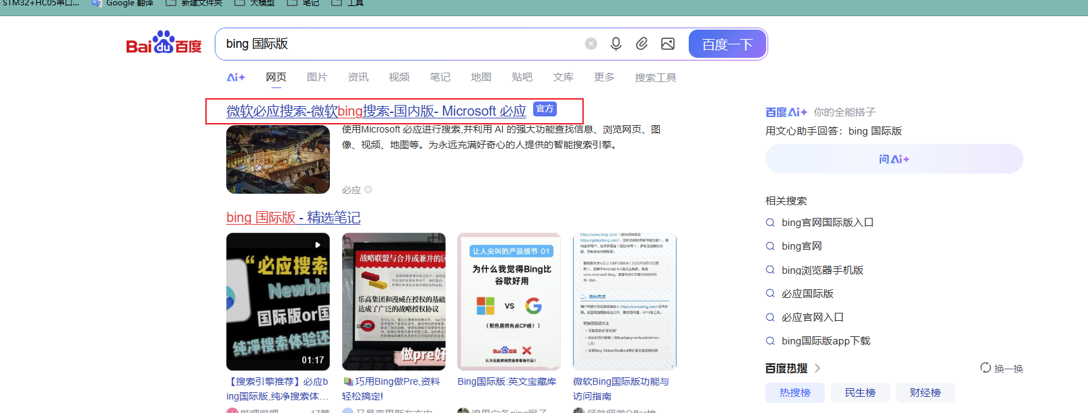
Task: Open the 'Bing比谷歌好用' note thumbnail
Action: coord(509,301)
